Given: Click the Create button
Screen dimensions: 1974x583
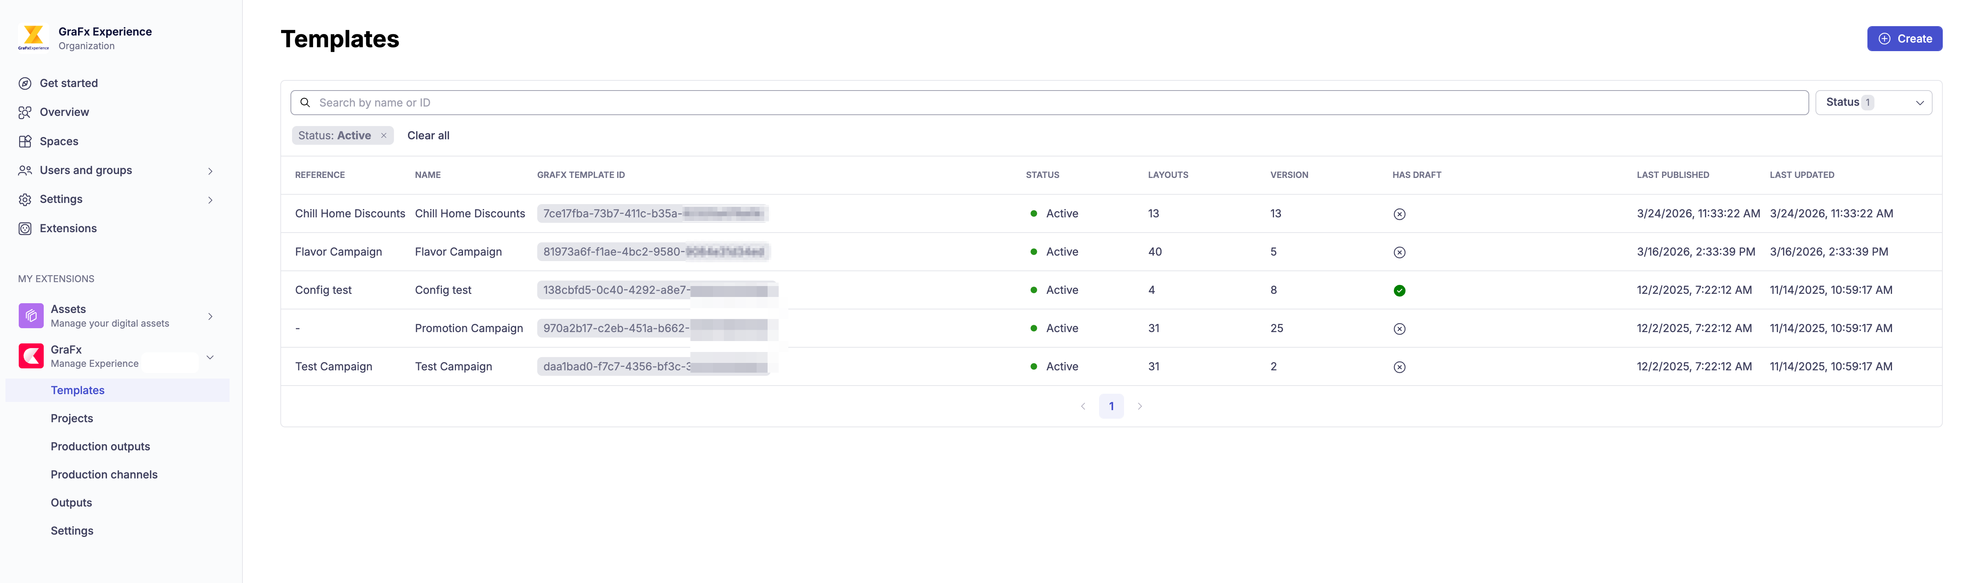Looking at the screenshot, I should point(1905,38).
